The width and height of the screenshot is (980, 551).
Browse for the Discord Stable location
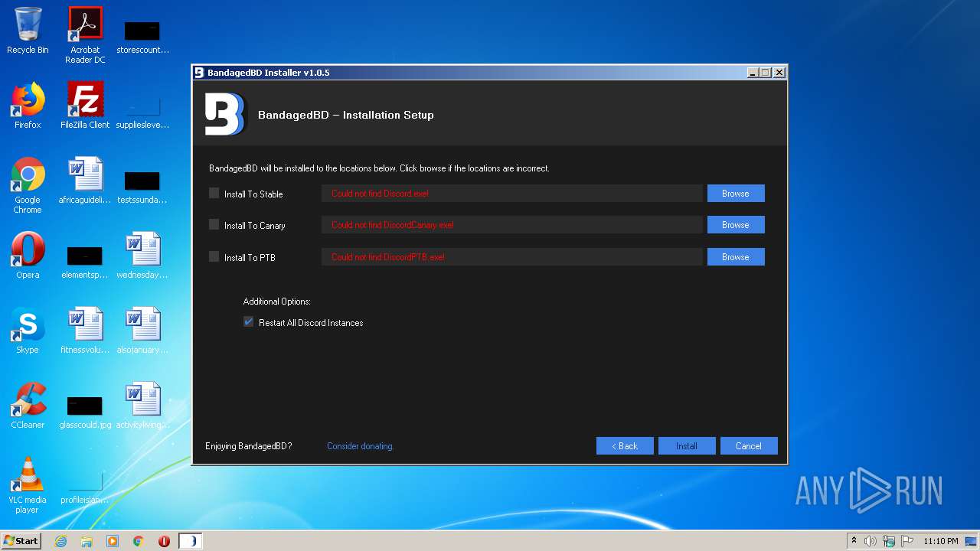[736, 194]
